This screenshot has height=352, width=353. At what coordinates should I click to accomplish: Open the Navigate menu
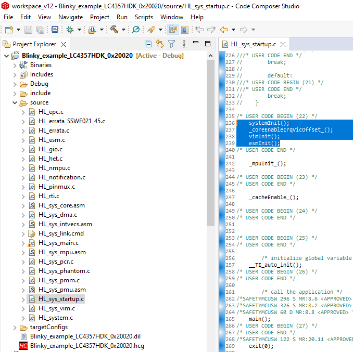[x=70, y=17]
